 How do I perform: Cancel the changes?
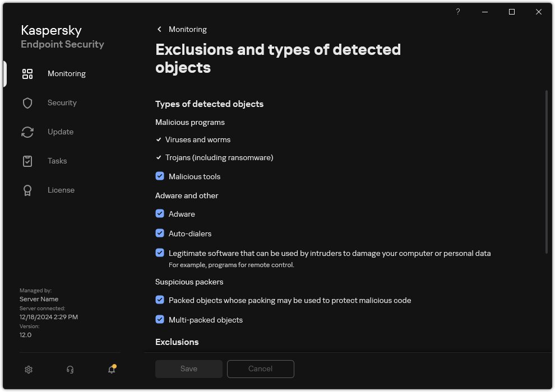(260, 368)
